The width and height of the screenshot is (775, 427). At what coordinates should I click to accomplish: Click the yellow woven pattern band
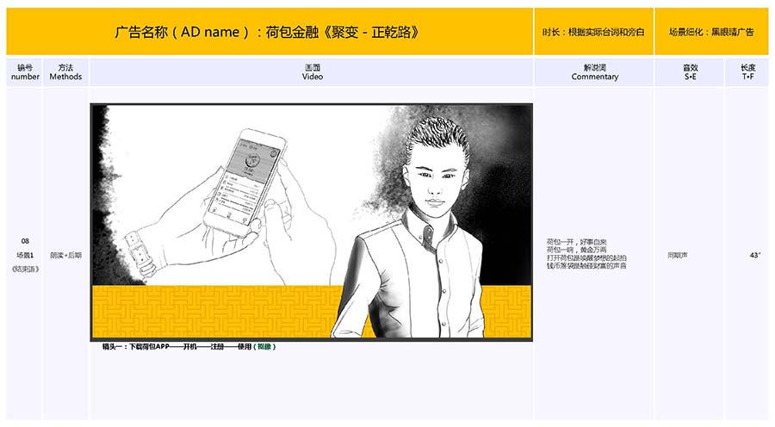tap(215, 310)
